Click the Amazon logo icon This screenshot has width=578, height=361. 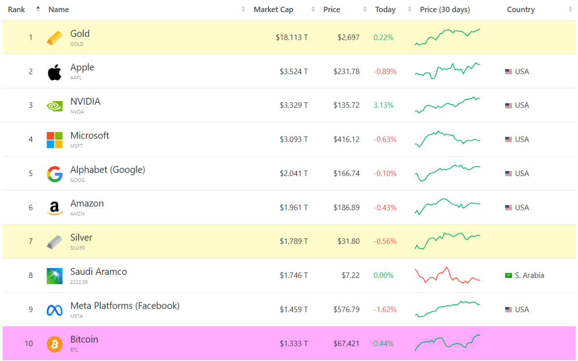tap(55, 208)
